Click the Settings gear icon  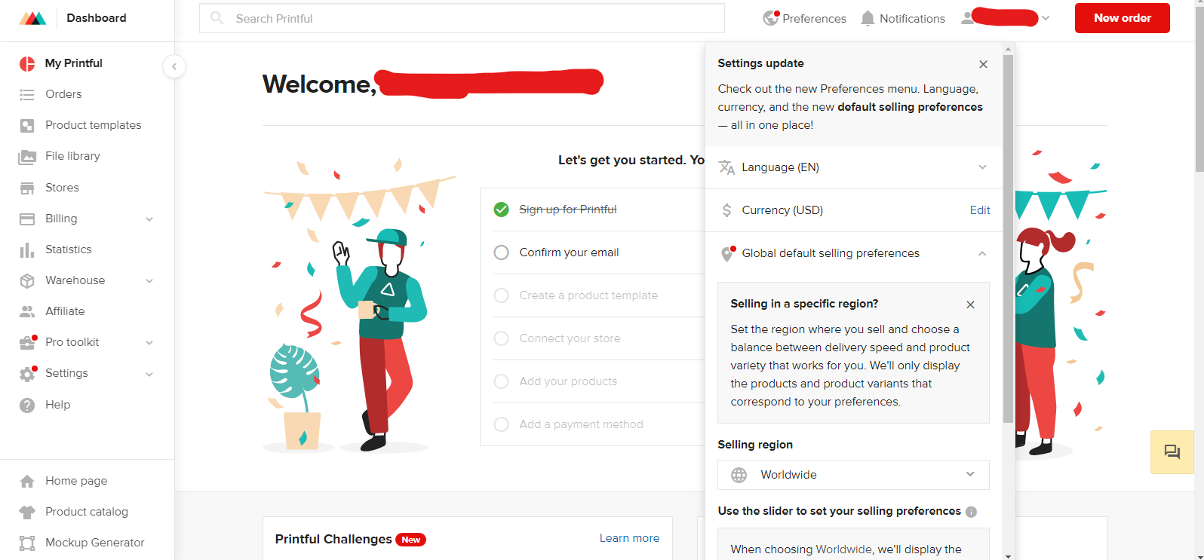[27, 374]
